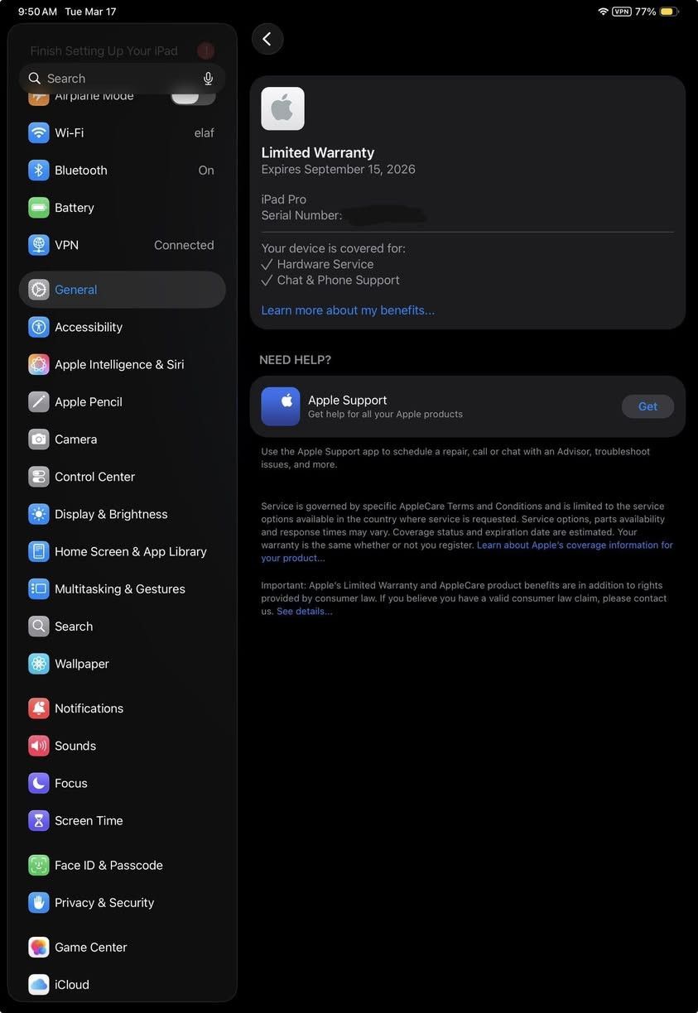Open the Wallpaper icon
This screenshot has width=698, height=1013.
pos(39,664)
